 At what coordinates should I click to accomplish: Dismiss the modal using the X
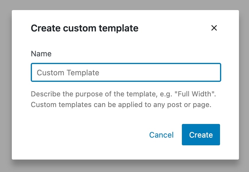point(214,28)
